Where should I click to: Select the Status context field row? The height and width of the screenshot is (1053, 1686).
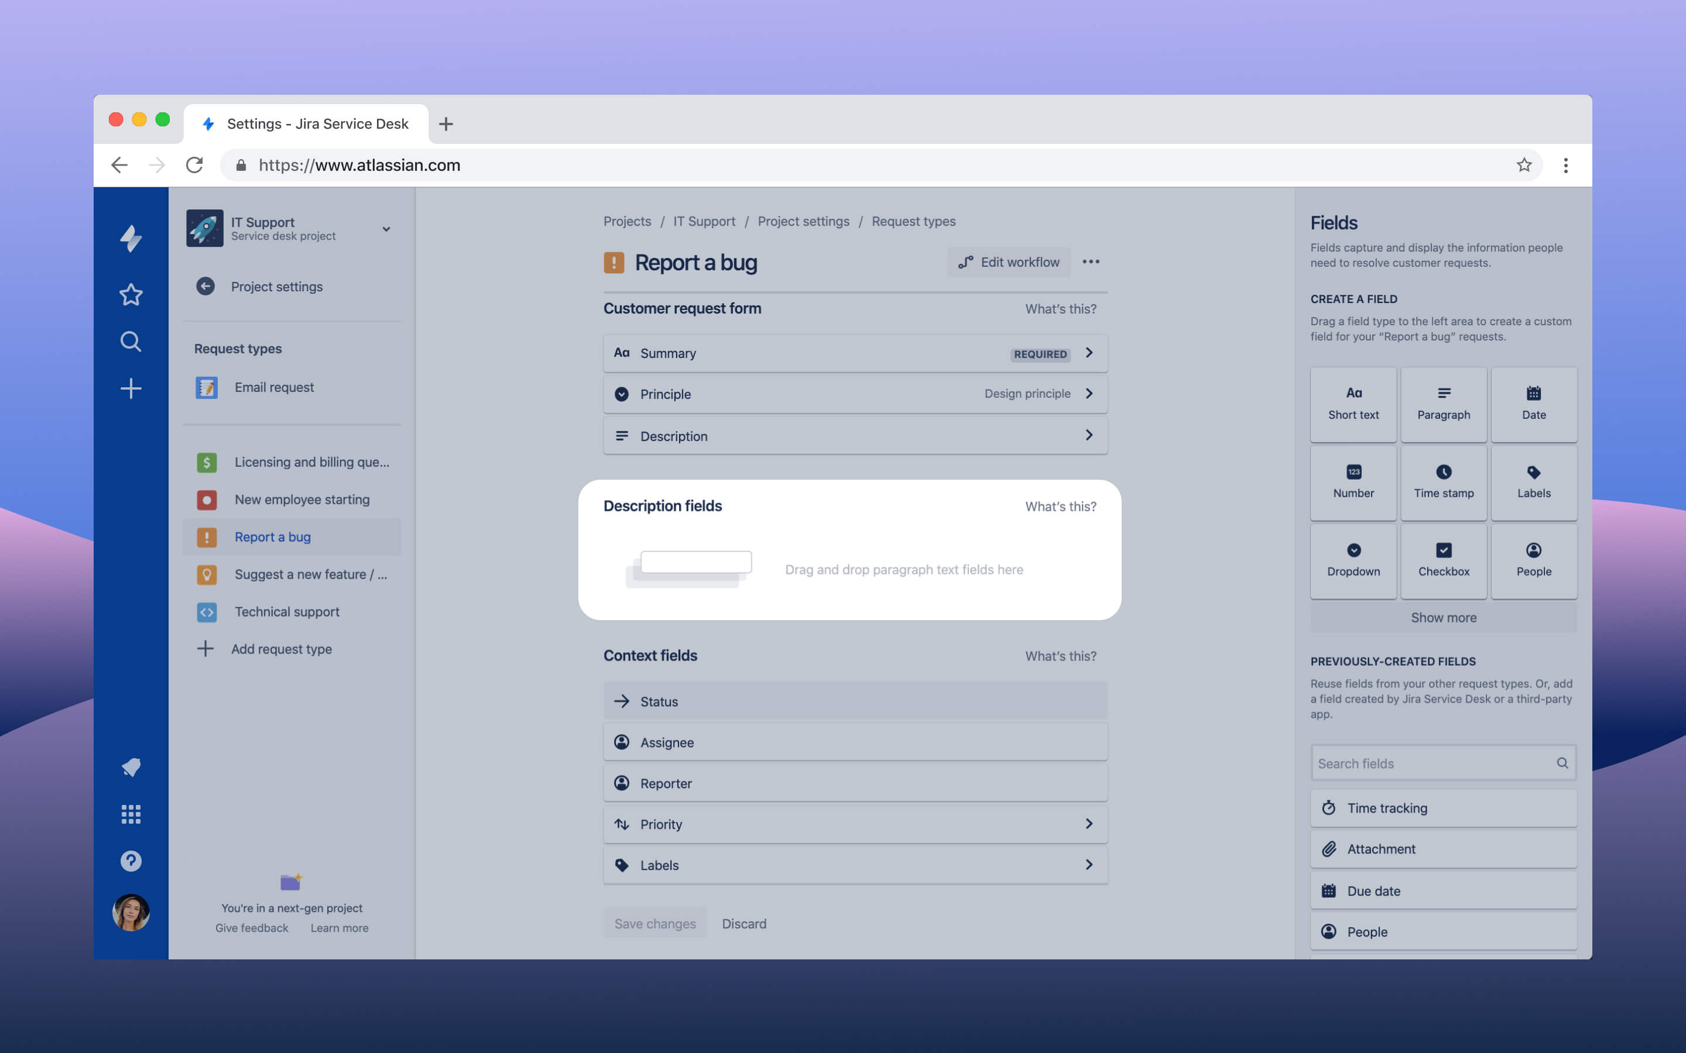855,701
